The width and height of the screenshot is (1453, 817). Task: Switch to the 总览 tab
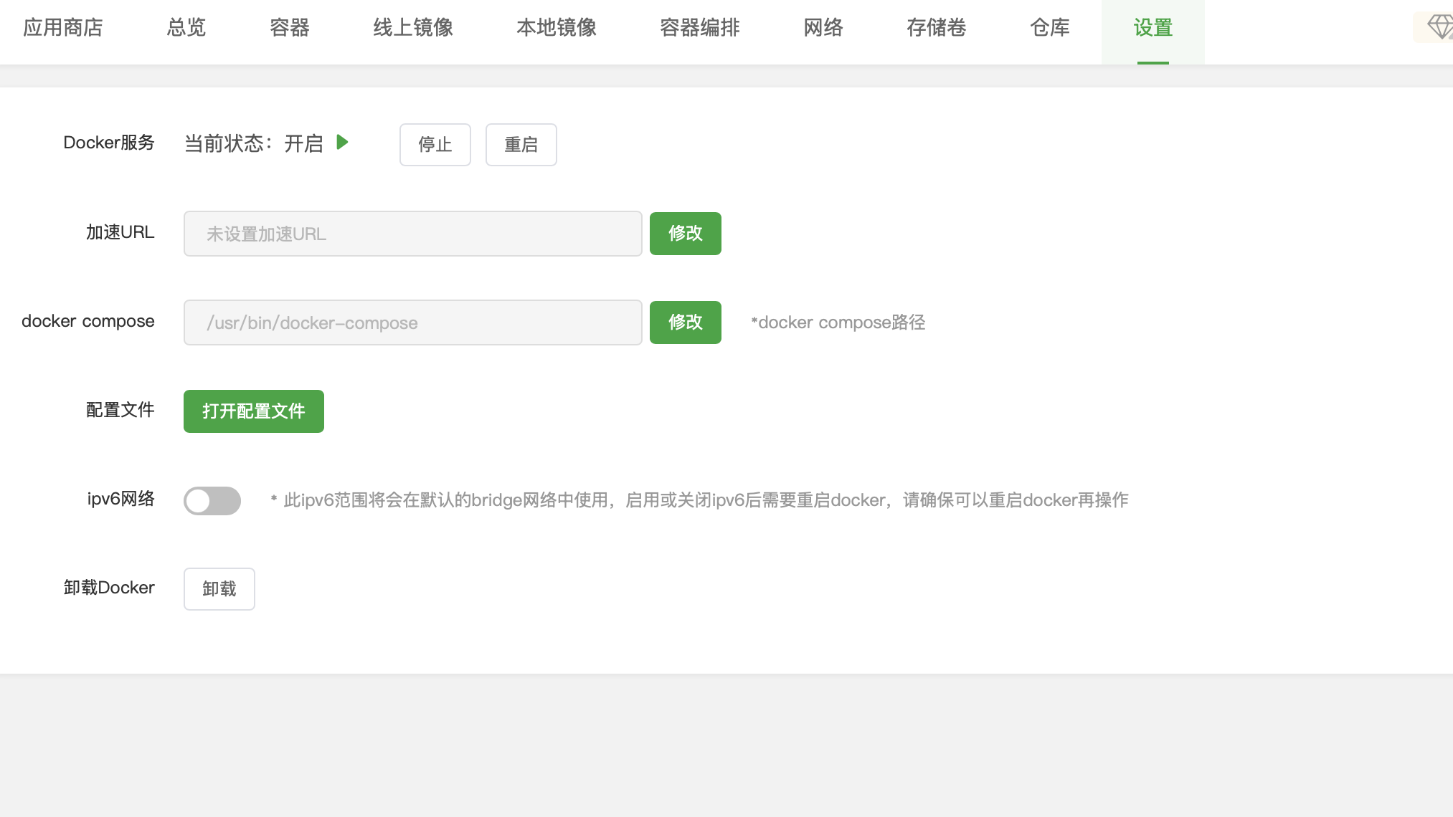click(x=186, y=28)
